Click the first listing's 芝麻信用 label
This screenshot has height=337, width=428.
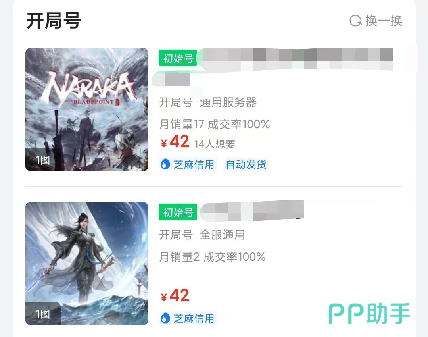point(194,164)
